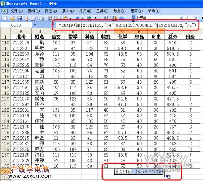Save the workbook with the floppy disk icon
The height and width of the screenshot is (181, 203).
click(x=19, y=18)
